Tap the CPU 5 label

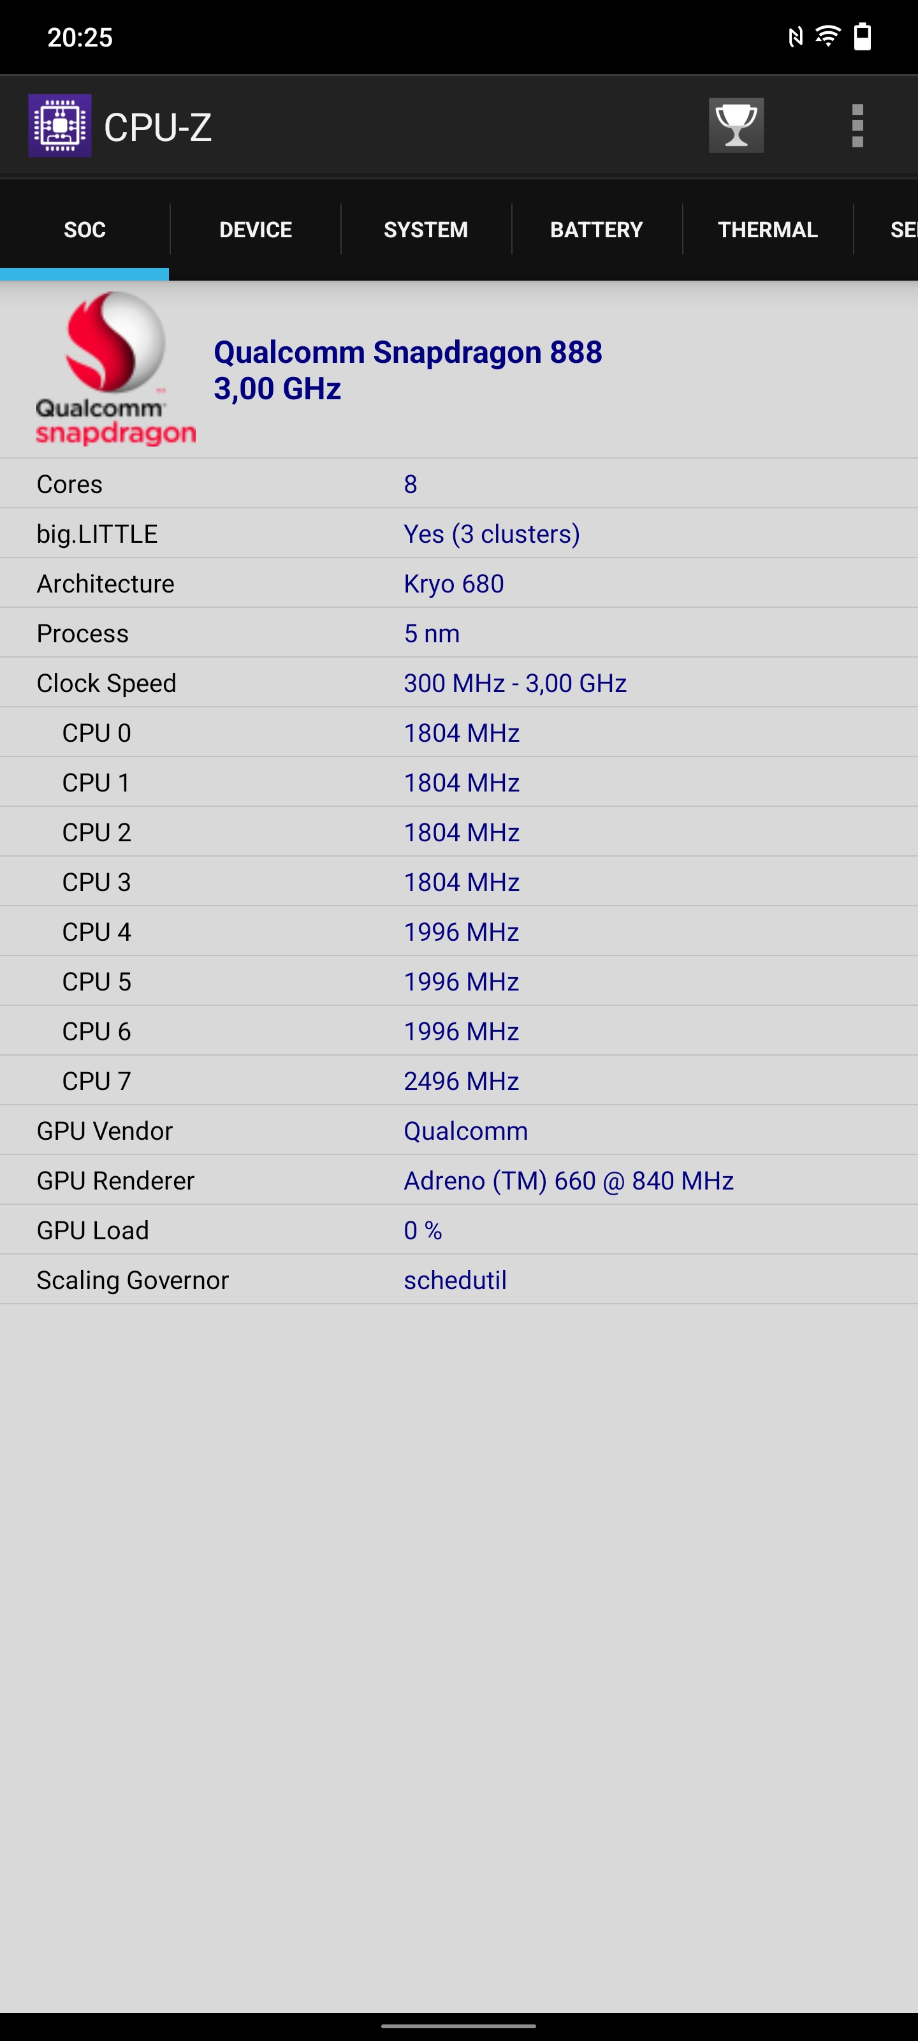[x=97, y=982]
